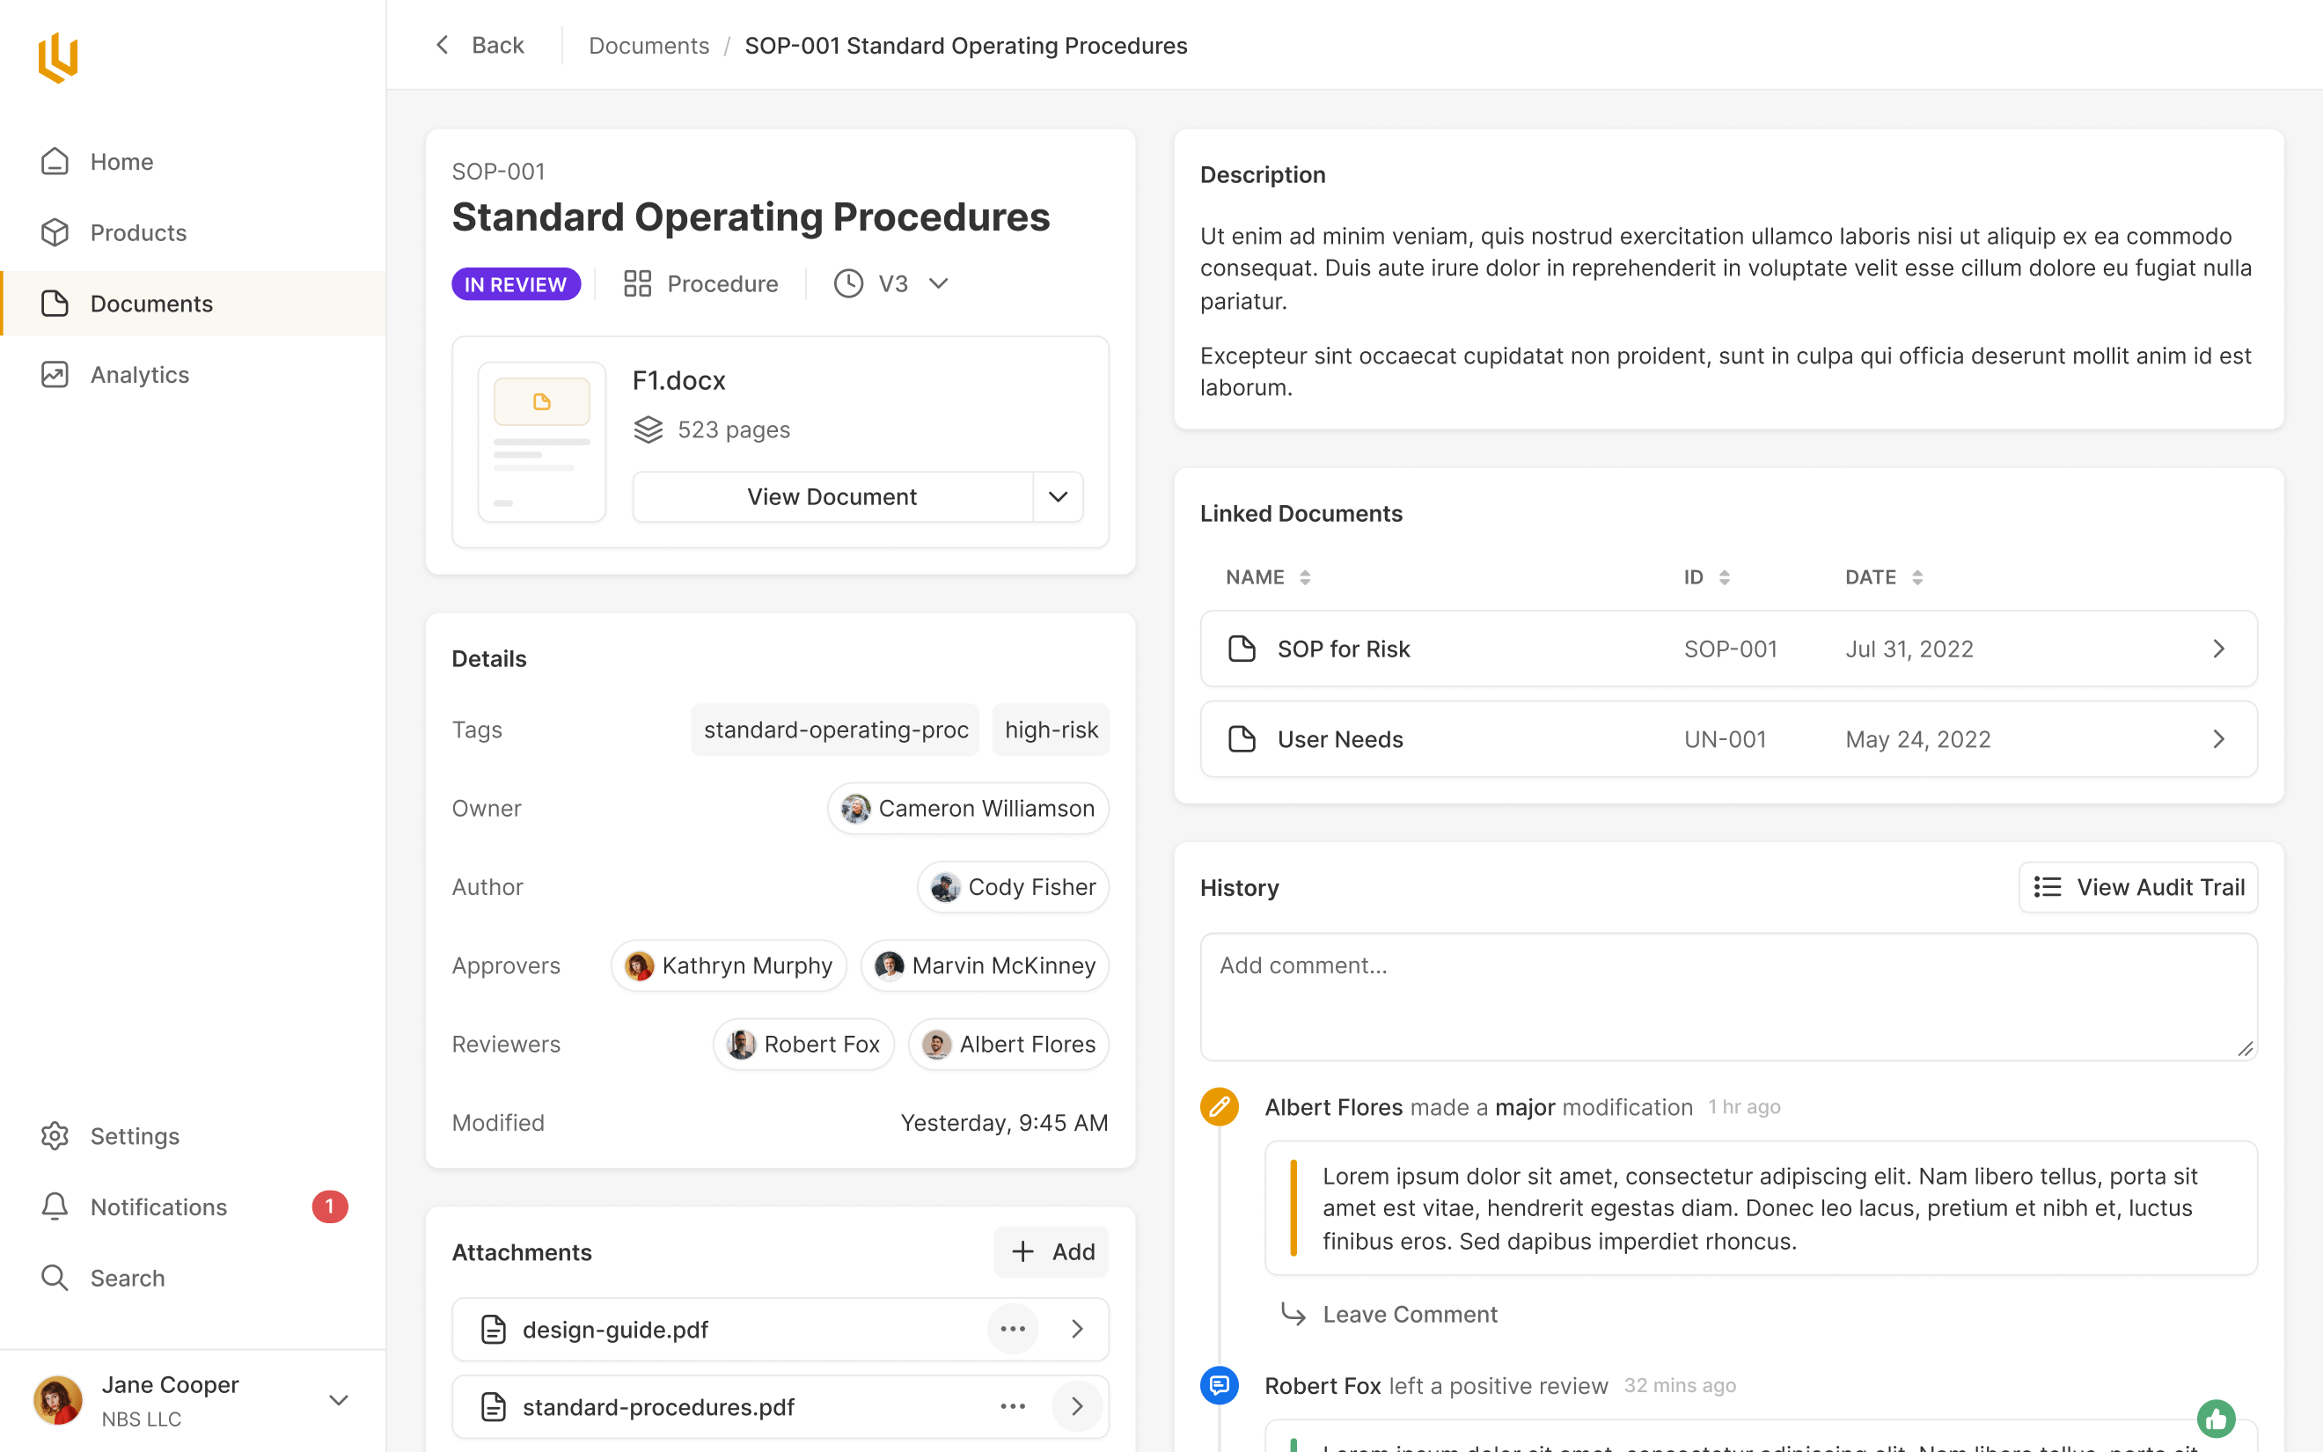Click the Add attachment button
Viewport: 2323px width, 1452px height.
(x=1052, y=1251)
